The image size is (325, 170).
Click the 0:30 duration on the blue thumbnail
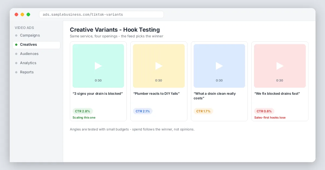[219, 80]
